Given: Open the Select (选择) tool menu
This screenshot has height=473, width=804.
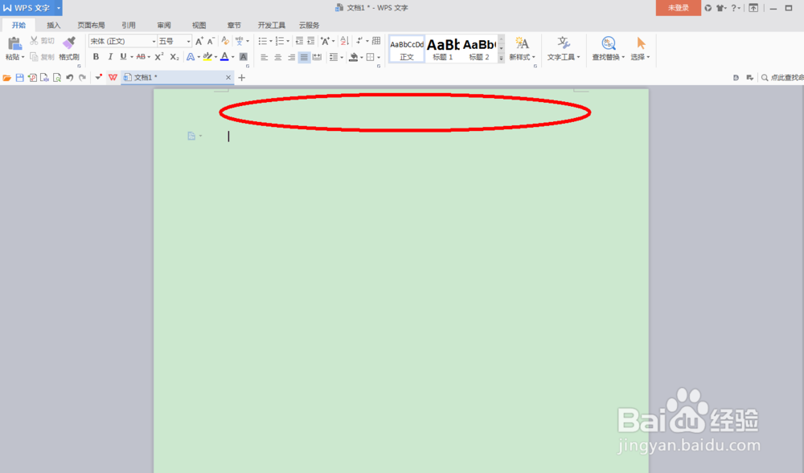Looking at the screenshot, I should tap(640, 49).
